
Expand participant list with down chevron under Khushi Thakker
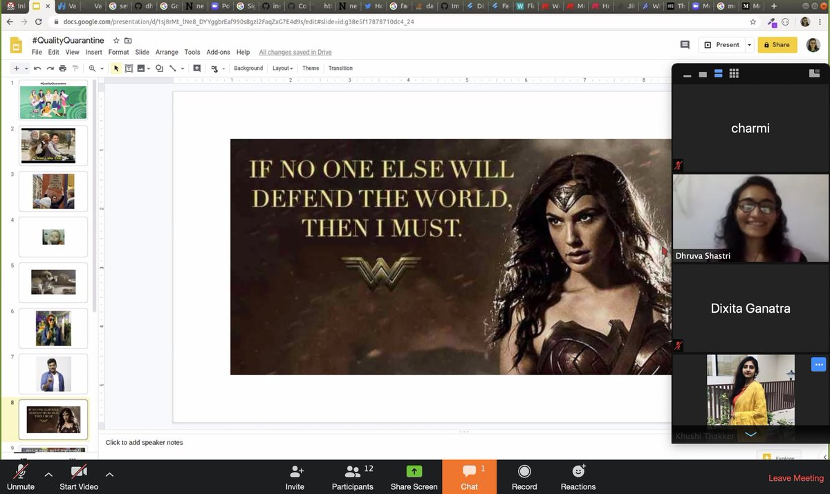(x=750, y=434)
